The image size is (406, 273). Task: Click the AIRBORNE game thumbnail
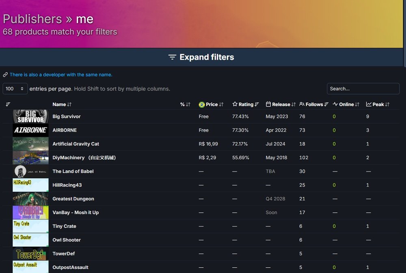coord(30,130)
